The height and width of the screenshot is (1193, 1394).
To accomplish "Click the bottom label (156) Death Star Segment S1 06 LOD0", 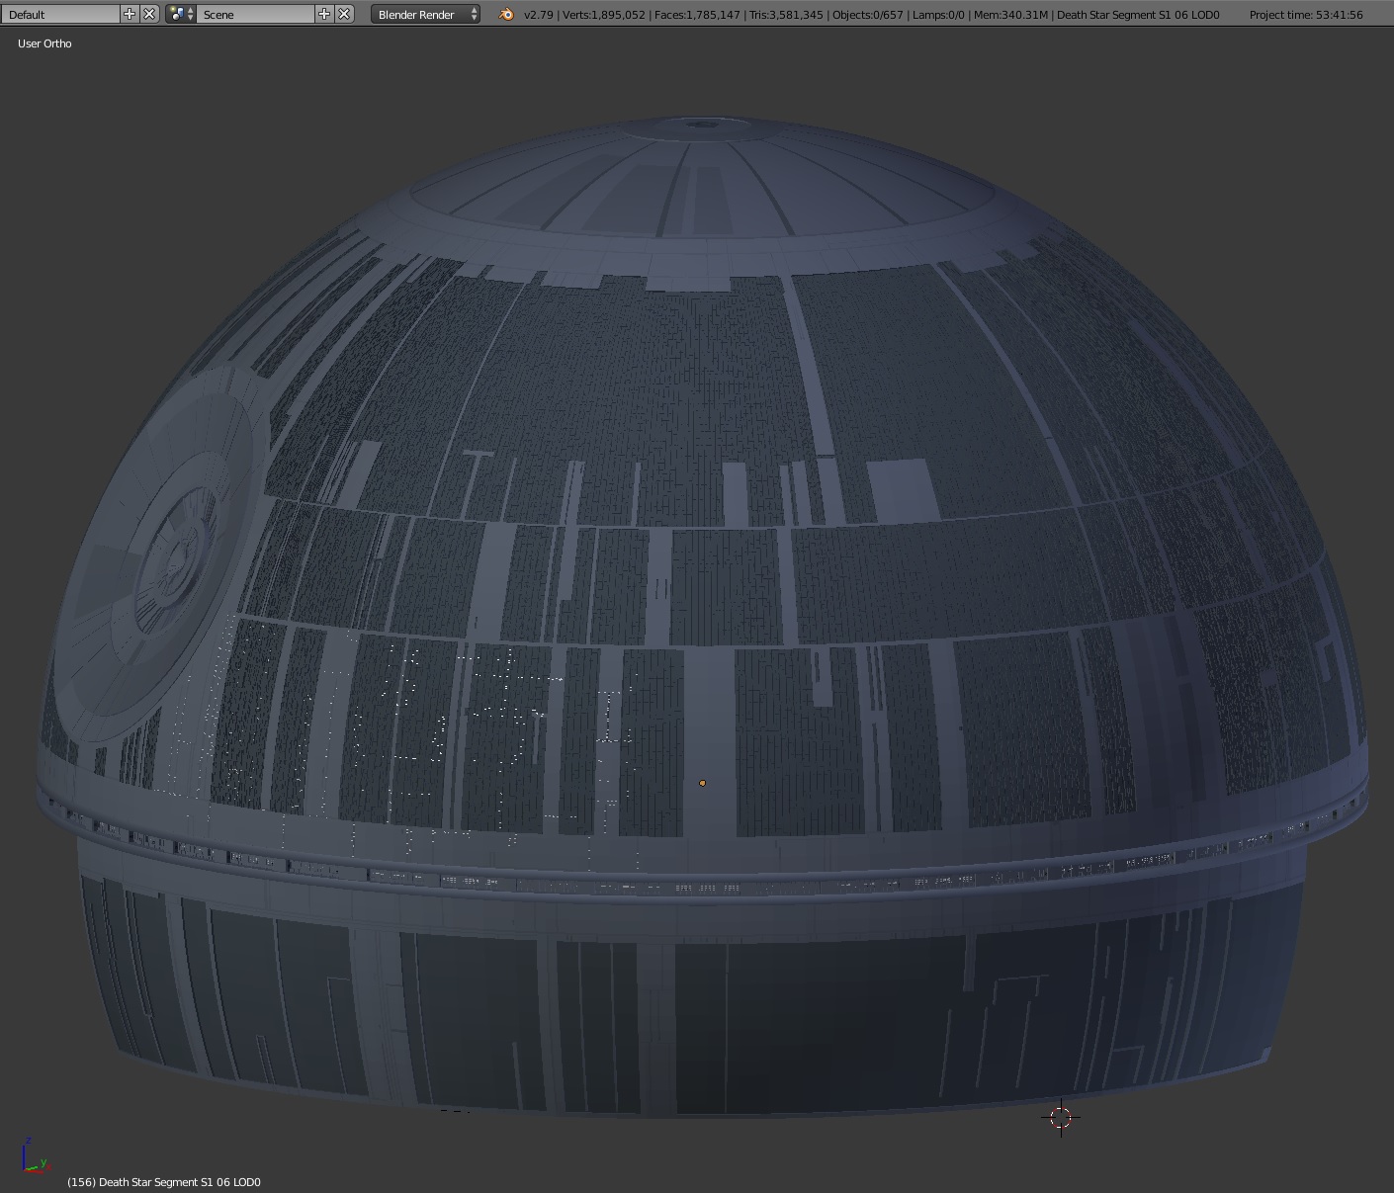I will click(164, 1182).
